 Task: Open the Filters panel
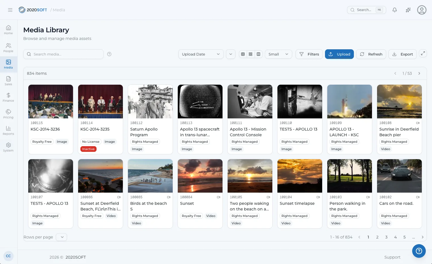309,54
